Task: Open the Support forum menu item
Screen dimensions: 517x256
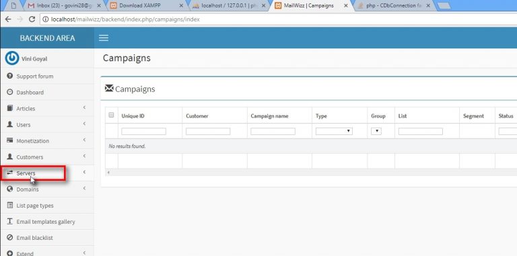Action: (x=47, y=76)
